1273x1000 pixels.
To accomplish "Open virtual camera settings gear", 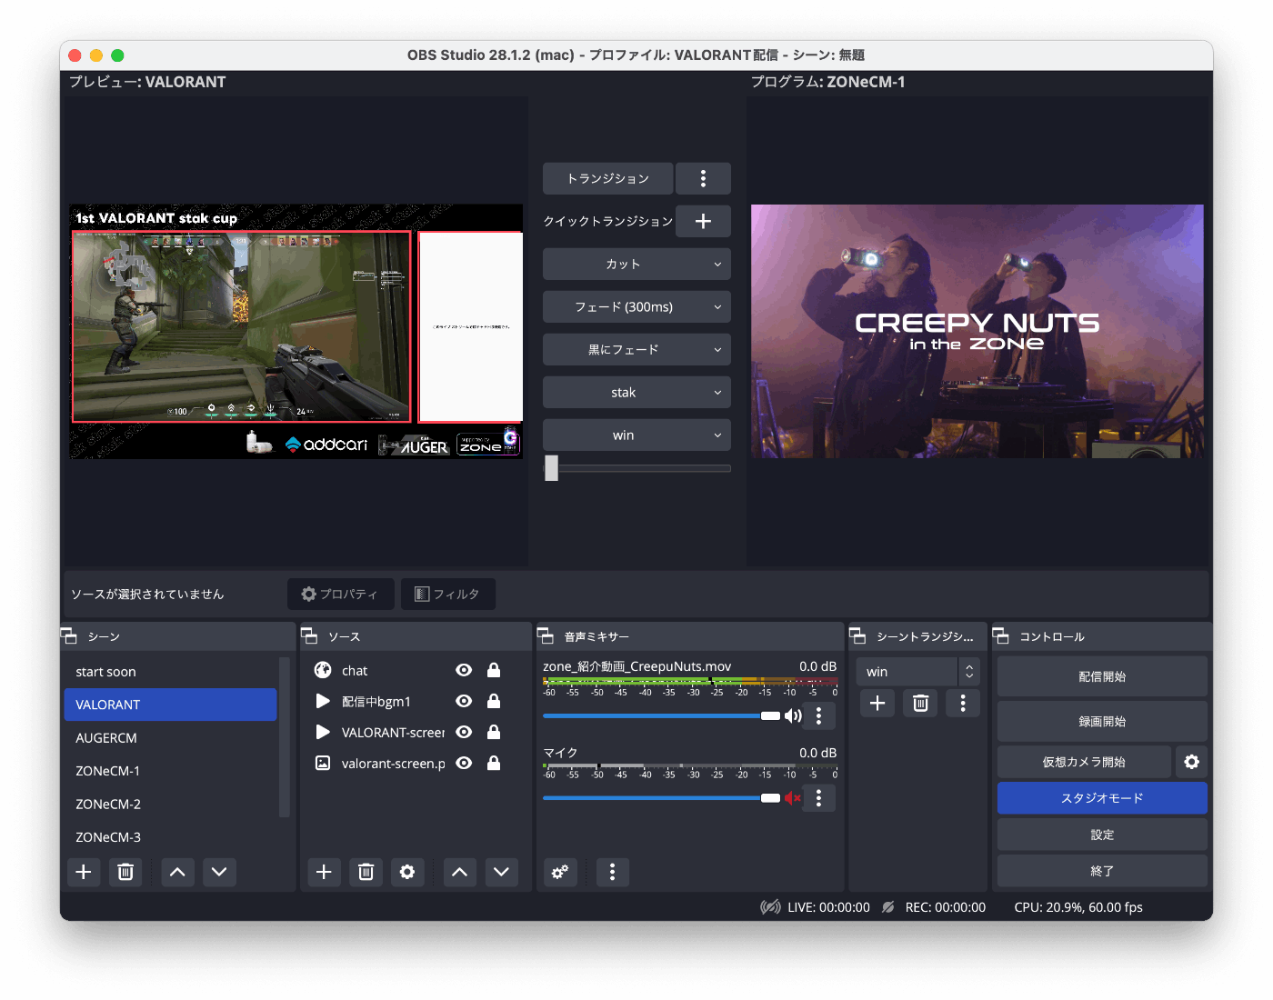I will click(x=1191, y=762).
